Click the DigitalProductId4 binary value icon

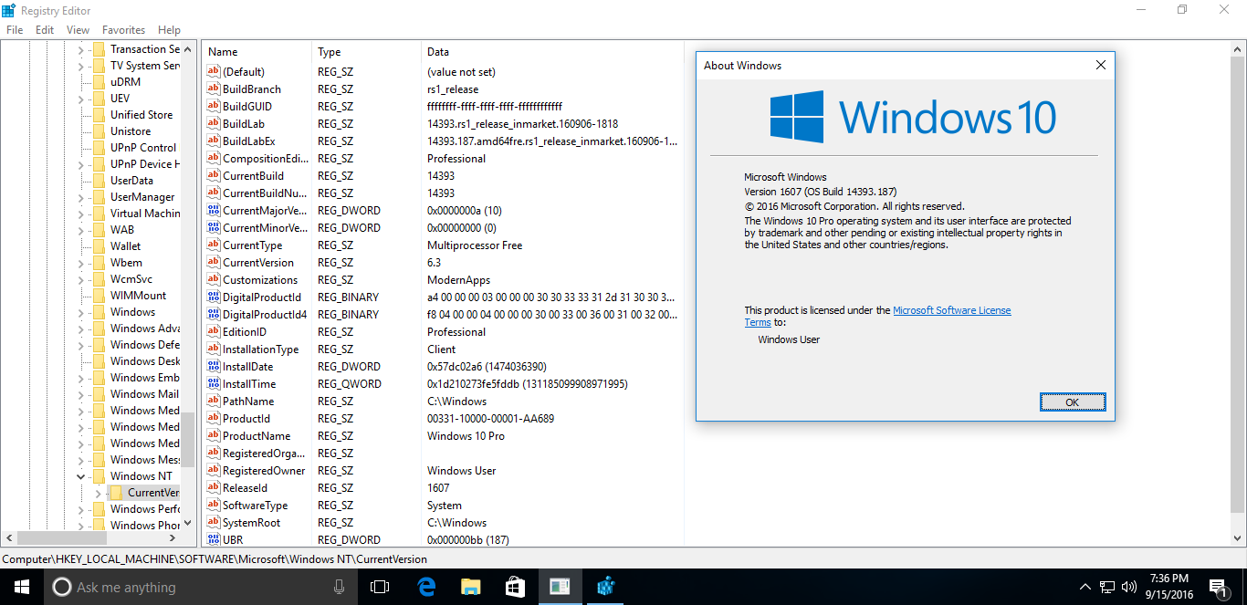pyautogui.click(x=214, y=315)
